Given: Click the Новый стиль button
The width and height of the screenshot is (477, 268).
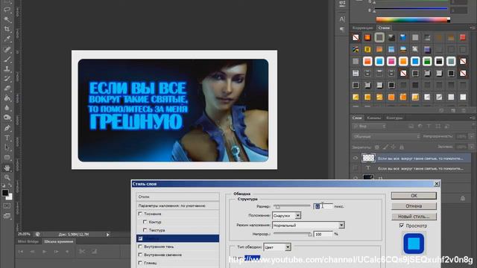Looking at the screenshot, I should [414, 217].
